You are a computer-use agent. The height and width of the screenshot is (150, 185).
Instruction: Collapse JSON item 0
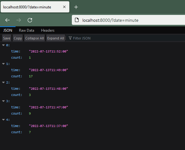click(x=3, y=45)
